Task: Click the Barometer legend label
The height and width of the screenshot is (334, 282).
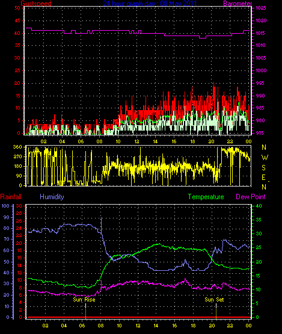Action: coord(238,4)
